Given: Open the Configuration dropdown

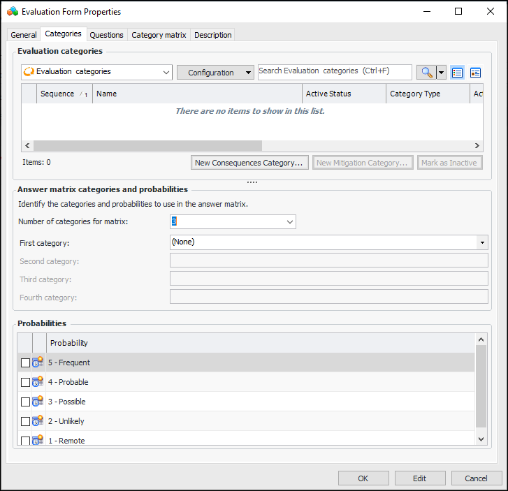Looking at the screenshot, I should [215, 73].
